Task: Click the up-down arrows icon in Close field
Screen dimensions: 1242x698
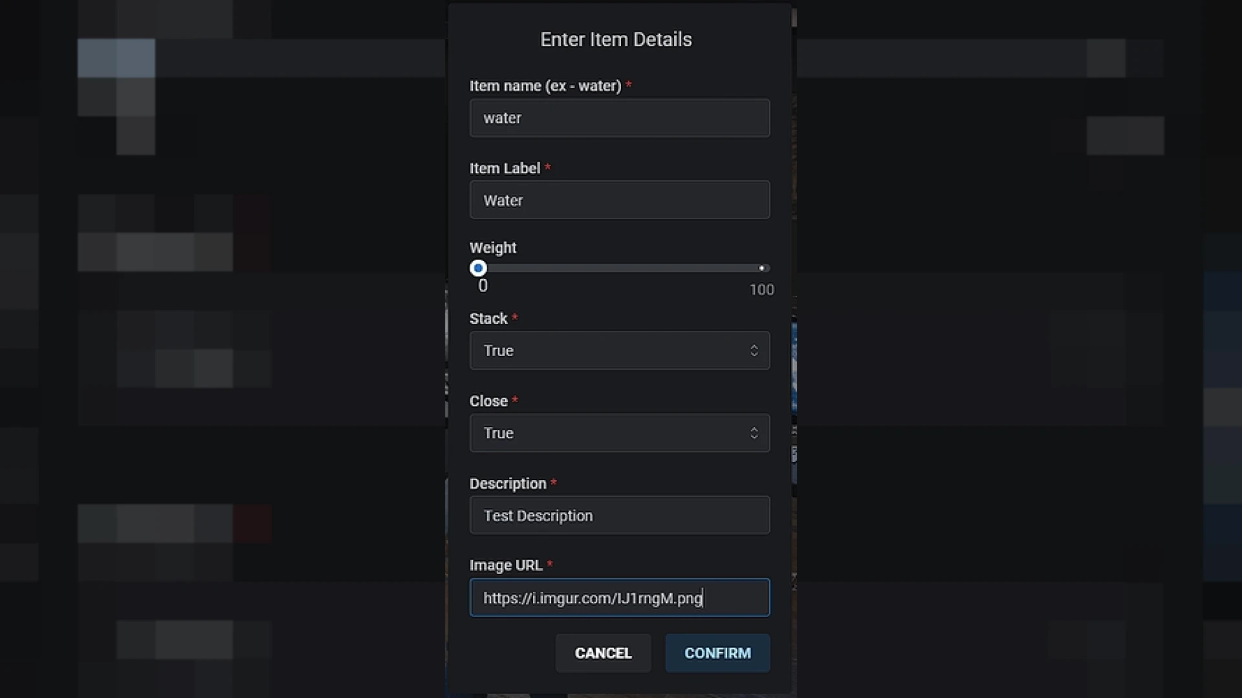Action: [754, 433]
